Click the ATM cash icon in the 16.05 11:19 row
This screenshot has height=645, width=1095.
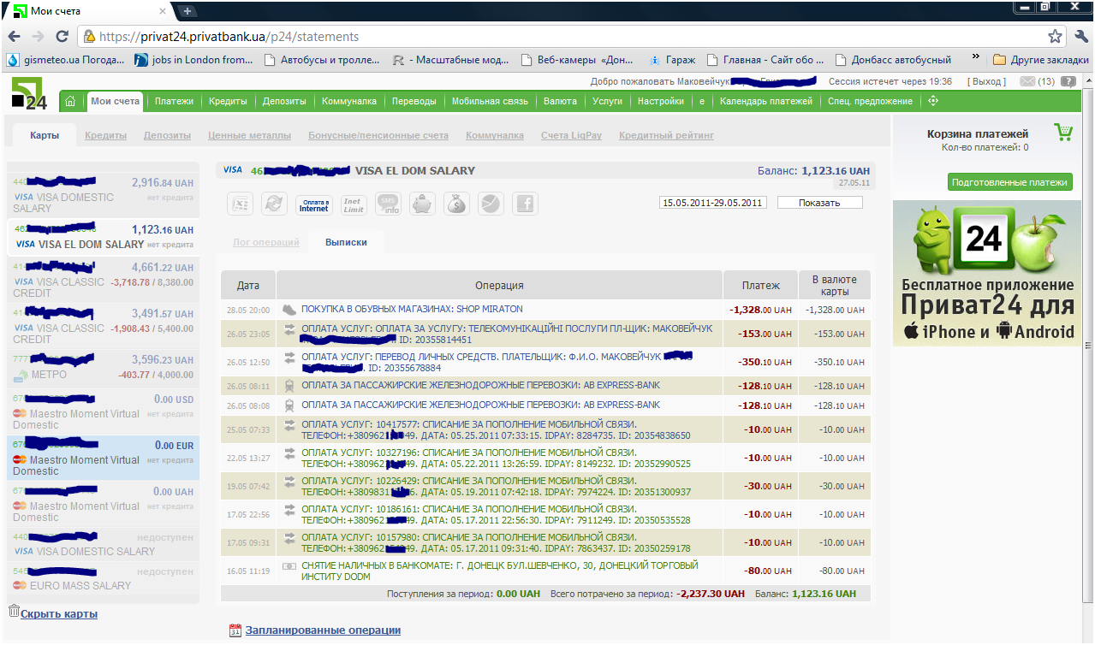click(x=289, y=565)
